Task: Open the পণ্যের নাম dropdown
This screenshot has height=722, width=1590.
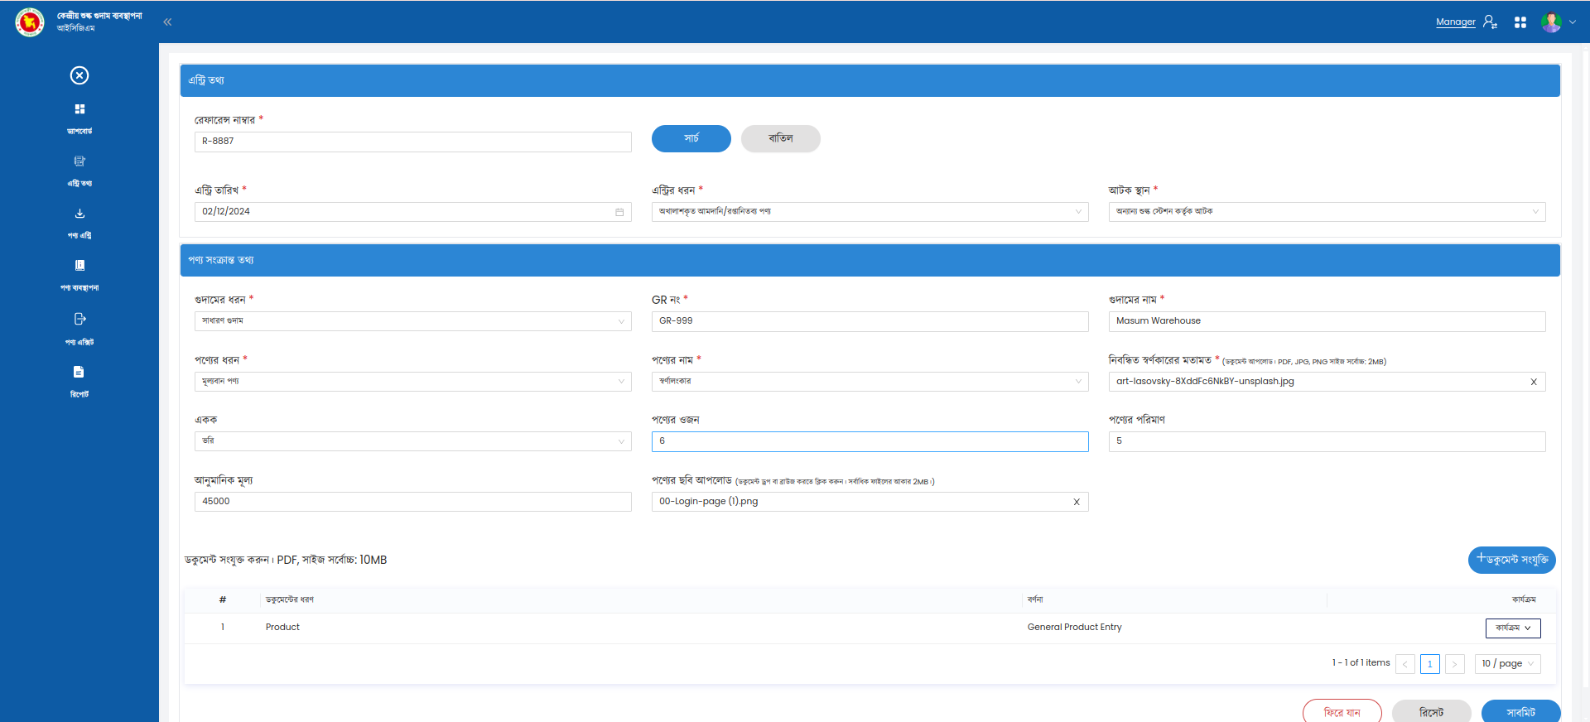Action: point(870,382)
